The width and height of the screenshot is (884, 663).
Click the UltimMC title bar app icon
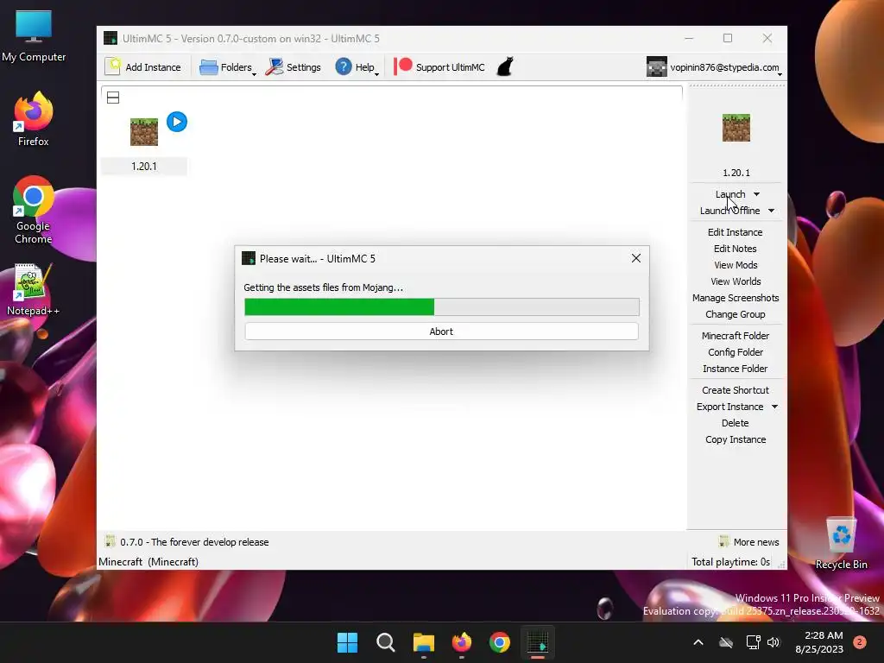(x=110, y=38)
